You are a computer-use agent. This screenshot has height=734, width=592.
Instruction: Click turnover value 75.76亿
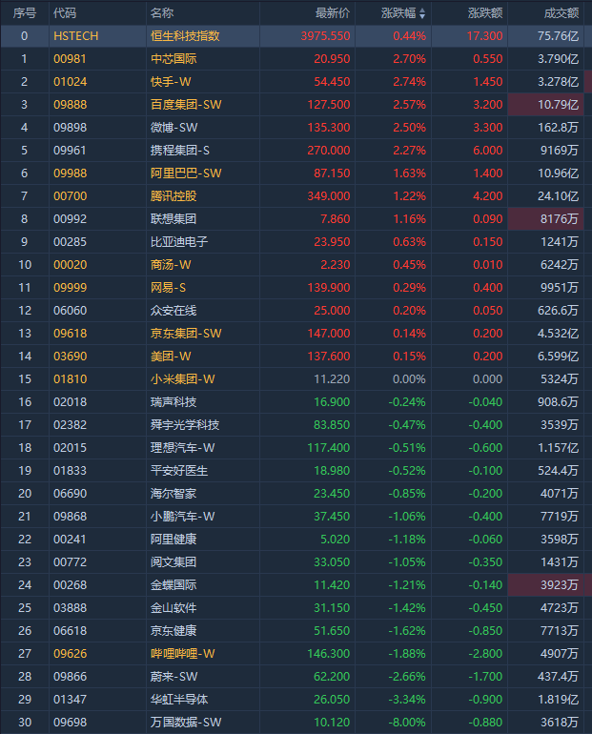(x=559, y=36)
